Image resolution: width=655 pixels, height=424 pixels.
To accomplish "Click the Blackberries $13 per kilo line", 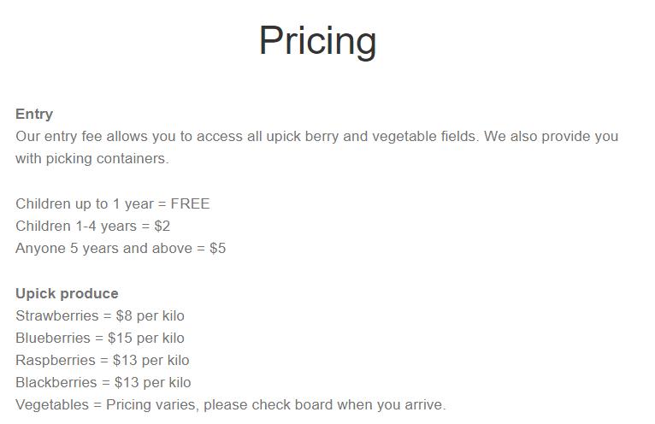I will [103, 382].
